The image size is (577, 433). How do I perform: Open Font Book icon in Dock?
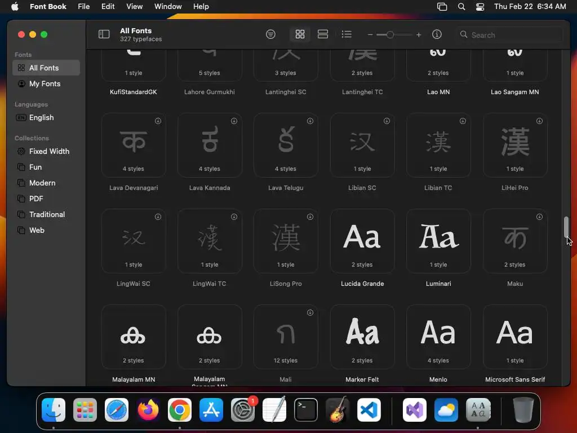point(478,410)
